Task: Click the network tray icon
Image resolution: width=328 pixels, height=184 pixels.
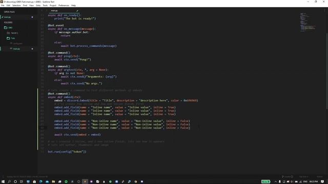Action: [x=300, y=182]
